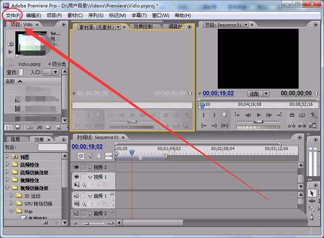Expand the GPU 转场切换 folder
324x238 pixels.
click(x=12, y=203)
